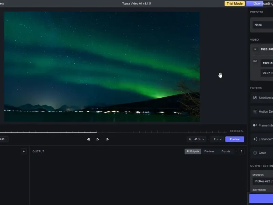
Task: Click the Motion Deblur filter icon
Action: pos(255,112)
